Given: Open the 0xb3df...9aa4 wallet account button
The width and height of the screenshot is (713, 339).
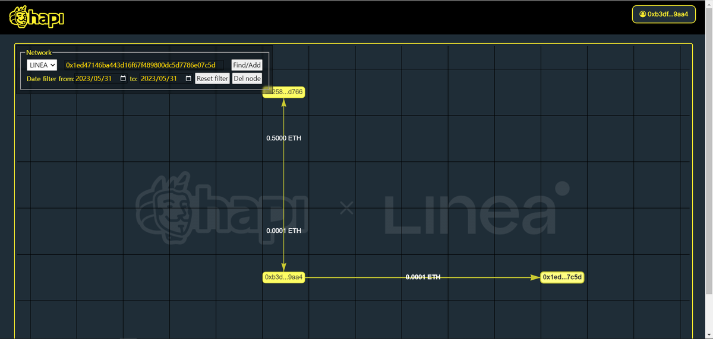Looking at the screenshot, I should [x=664, y=14].
